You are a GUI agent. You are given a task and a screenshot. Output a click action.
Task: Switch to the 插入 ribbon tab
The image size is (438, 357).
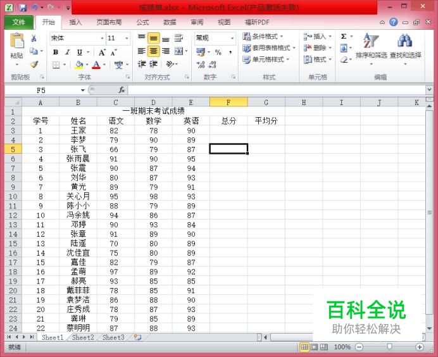click(76, 22)
